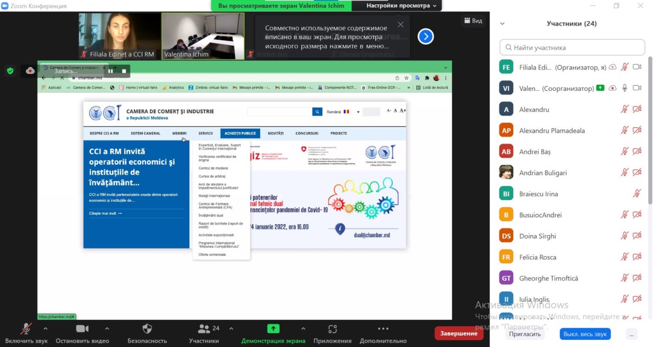Viewport: 653px width, 347px height.
Task: Click participants list scrollbar
Action: pos(649,131)
